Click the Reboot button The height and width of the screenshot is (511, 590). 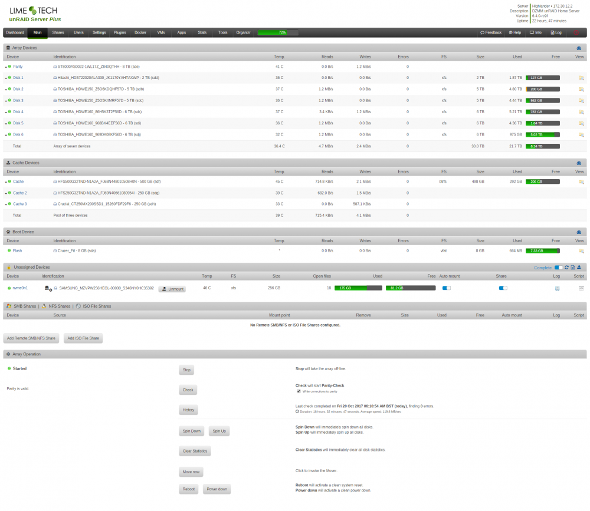[189, 490]
